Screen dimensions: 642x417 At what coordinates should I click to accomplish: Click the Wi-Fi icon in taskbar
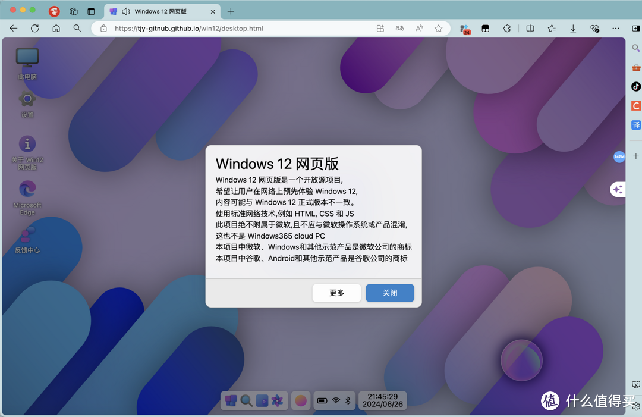[x=336, y=400]
